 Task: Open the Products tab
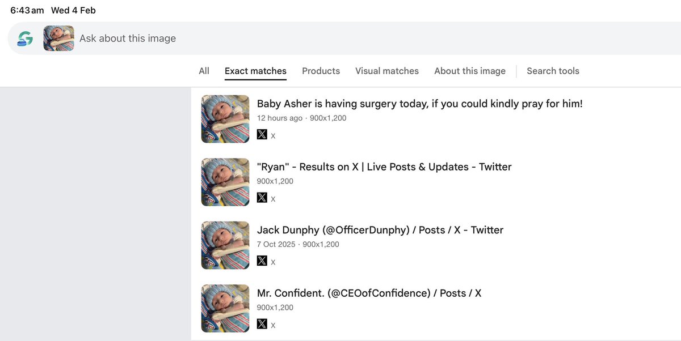pos(321,71)
